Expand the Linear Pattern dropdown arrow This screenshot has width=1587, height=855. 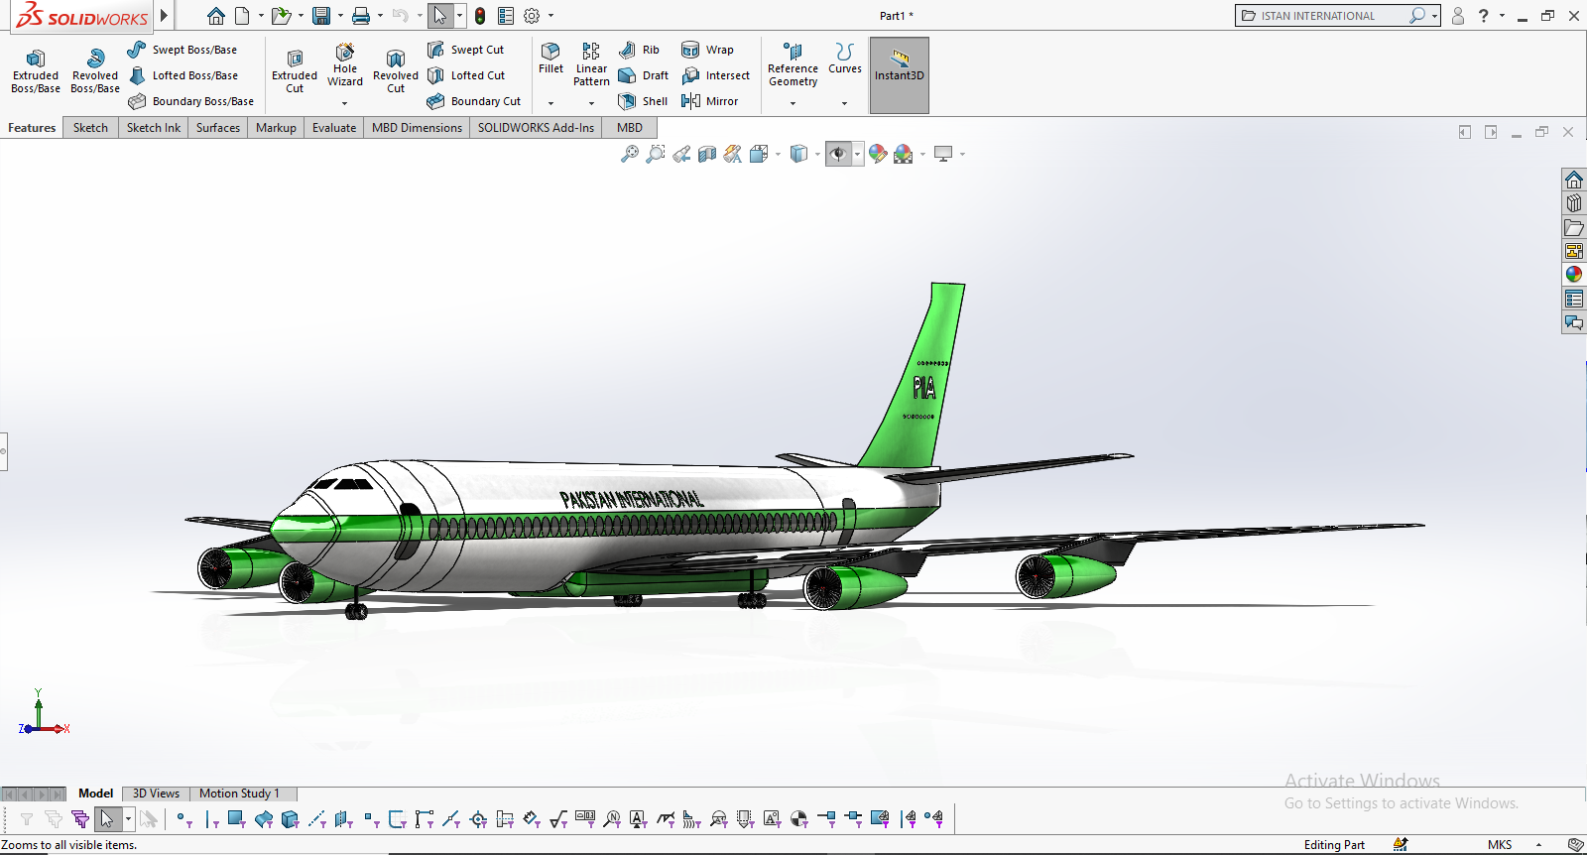coord(591,103)
